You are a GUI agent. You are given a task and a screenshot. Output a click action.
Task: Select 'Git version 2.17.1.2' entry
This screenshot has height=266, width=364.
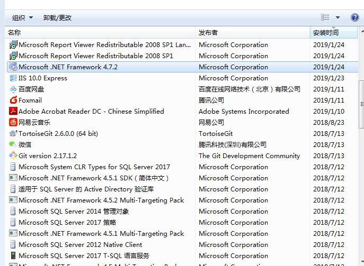coord(48,155)
